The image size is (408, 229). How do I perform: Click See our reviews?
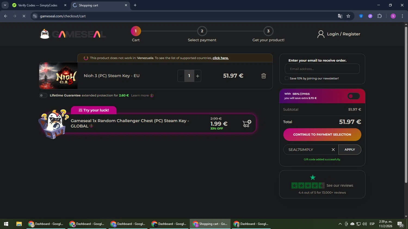pyautogui.click(x=340, y=186)
